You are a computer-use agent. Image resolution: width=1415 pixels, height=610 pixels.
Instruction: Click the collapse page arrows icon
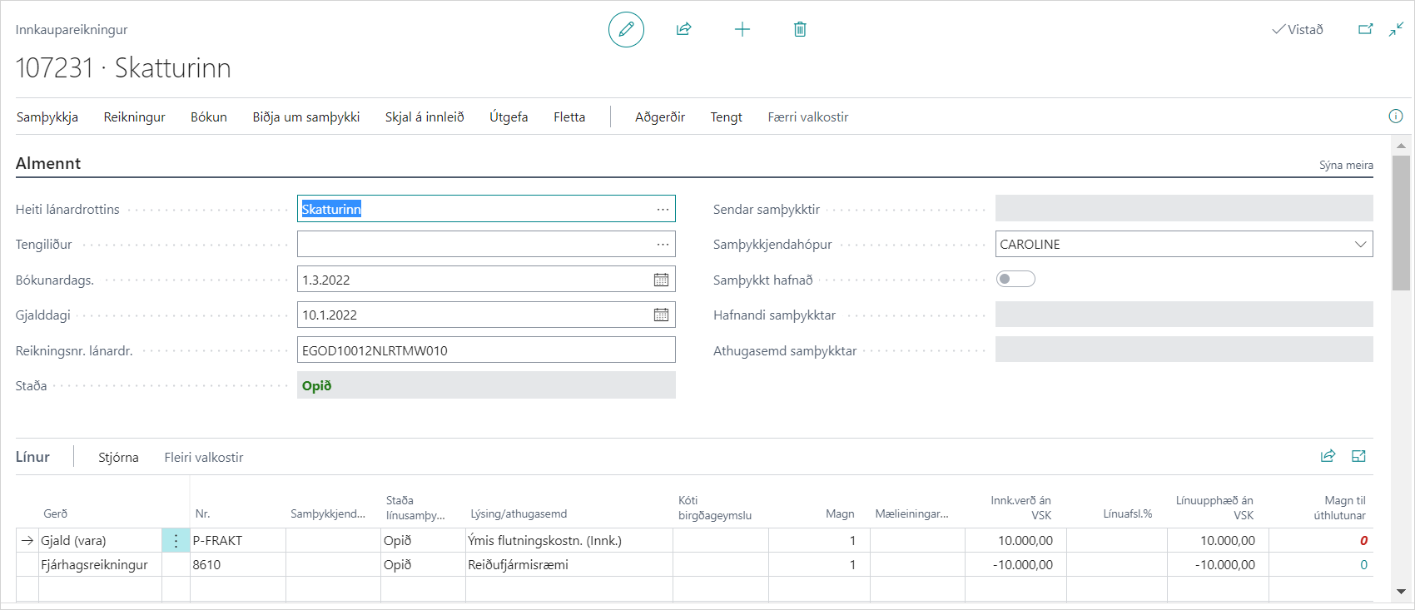click(1396, 30)
